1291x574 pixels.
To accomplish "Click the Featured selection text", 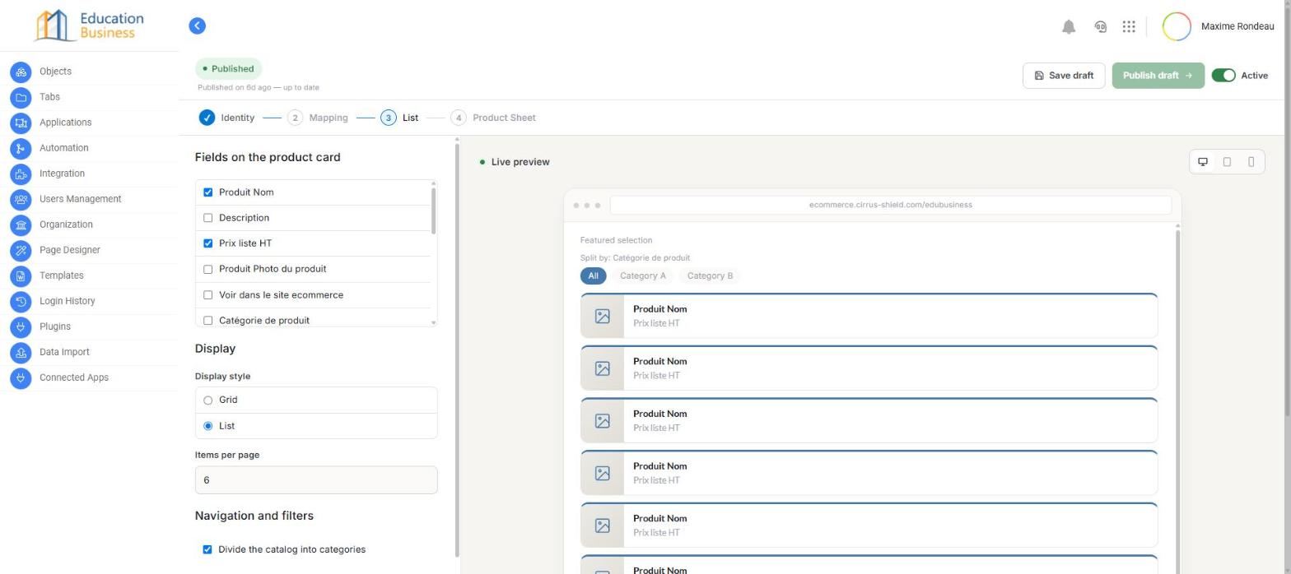I will (x=616, y=240).
